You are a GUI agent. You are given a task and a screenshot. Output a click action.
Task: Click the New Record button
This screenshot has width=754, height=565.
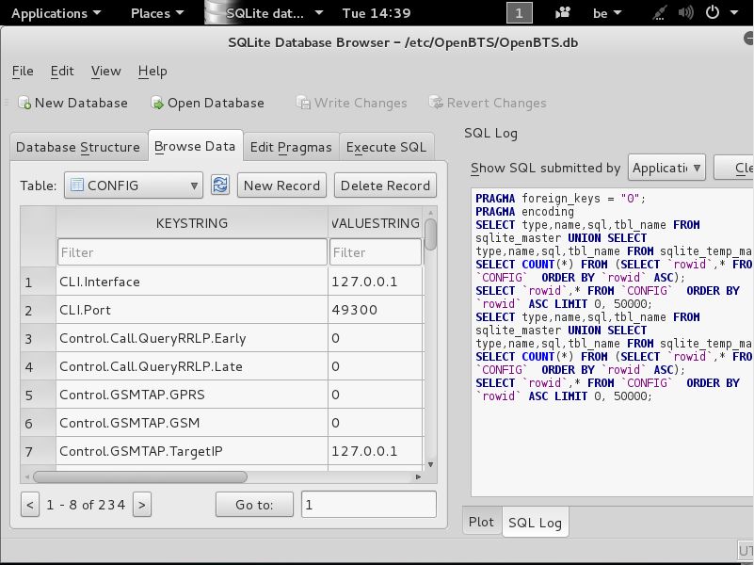(281, 186)
